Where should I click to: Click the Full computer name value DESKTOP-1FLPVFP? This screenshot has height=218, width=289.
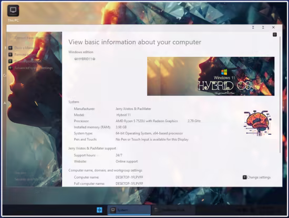[129, 184]
